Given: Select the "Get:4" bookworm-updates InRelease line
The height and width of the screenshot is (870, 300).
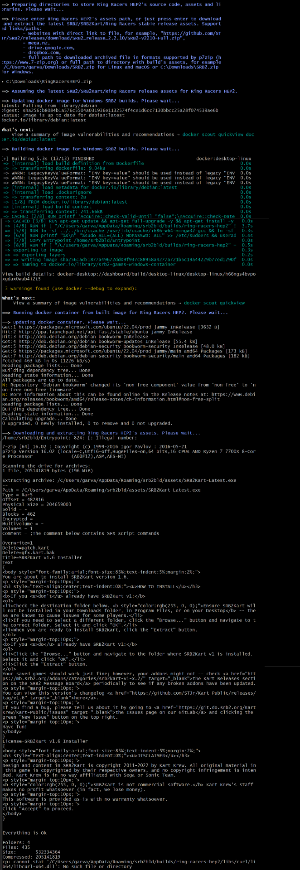Looking at the screenshot, I should 100,341.
